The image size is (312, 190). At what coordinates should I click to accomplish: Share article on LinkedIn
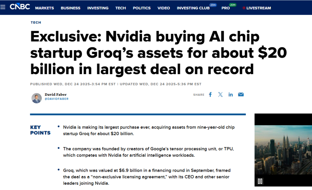(x=231, y=95)
